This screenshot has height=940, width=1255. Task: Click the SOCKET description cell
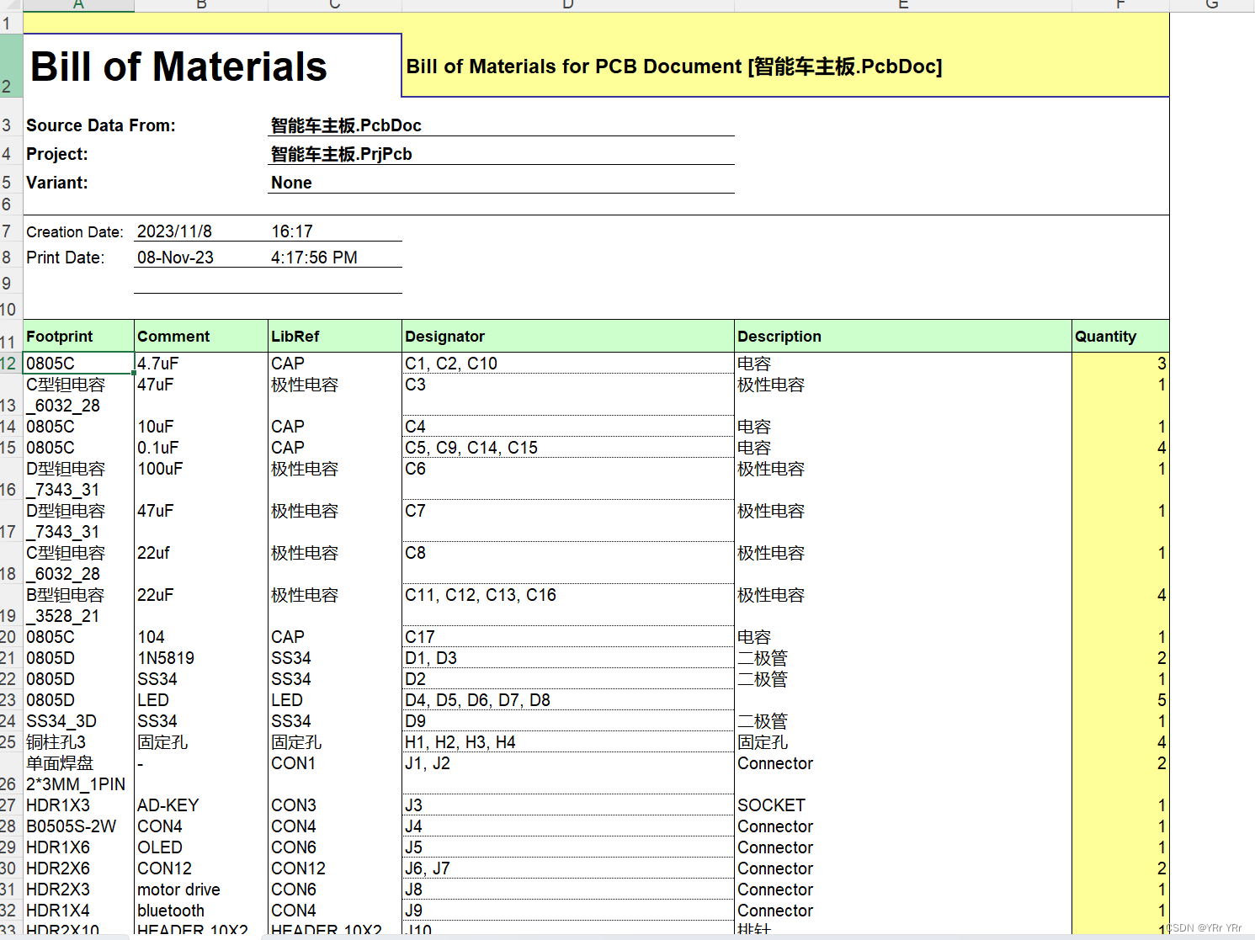903,805
